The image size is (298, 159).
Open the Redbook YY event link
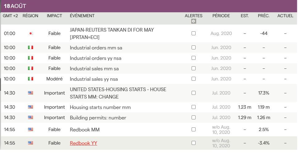pyautogui.click(x=84, y=143)
